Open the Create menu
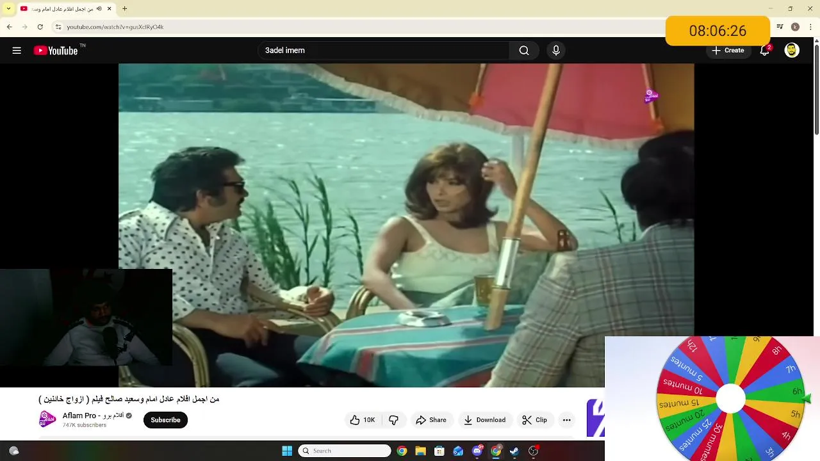 [x=728, y=51]
